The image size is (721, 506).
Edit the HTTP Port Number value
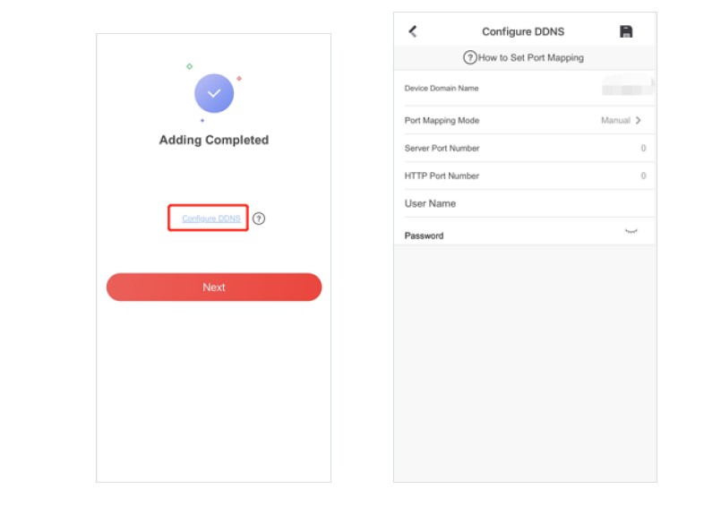(x=642, y=176)
